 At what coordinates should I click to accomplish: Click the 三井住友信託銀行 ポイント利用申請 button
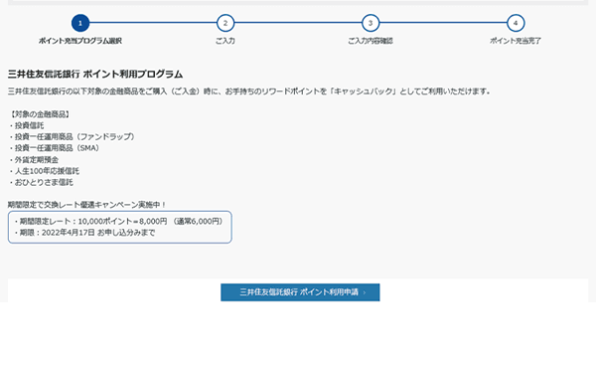pyautogui.click(x=300, y=292)
